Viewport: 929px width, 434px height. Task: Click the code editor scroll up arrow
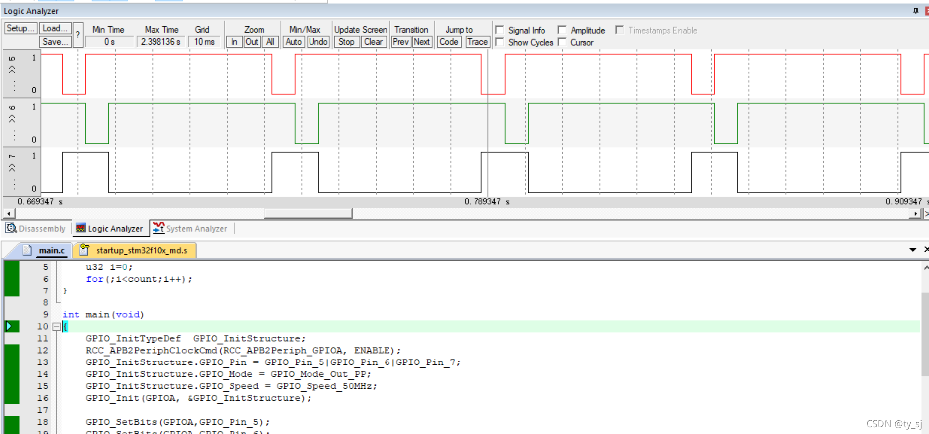click(x=925, y=267)
